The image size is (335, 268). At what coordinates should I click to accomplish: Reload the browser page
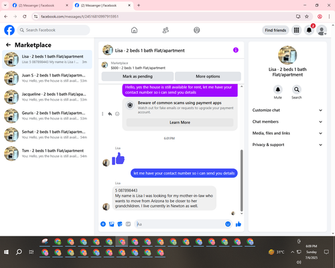coord(25,17)
